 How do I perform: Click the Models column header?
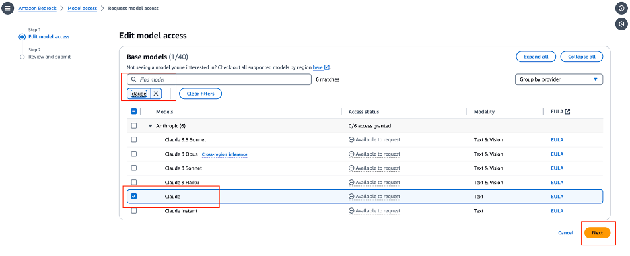coord(165,112)
